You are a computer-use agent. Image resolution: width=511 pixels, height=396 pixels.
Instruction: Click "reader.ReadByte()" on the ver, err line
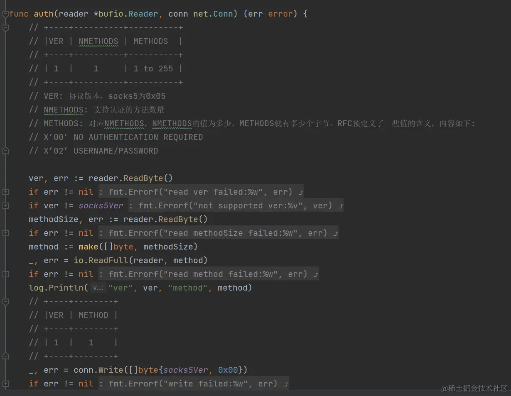click(x=131, y=178)
